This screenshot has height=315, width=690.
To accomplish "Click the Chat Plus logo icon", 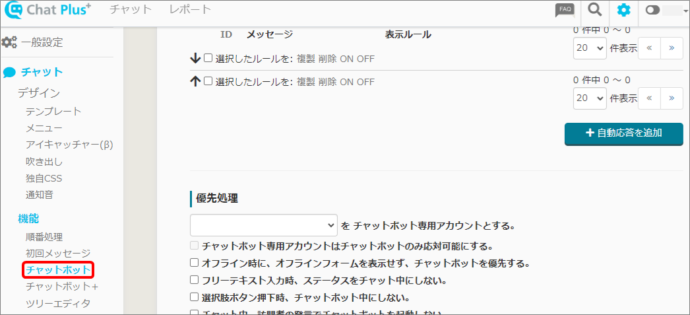I will click(14, 10).
